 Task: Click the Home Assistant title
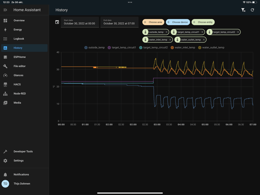(27, 10)
